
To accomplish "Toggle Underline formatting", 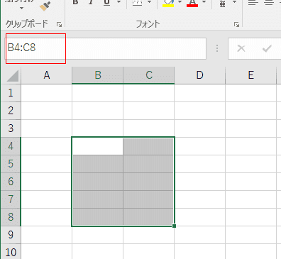I will pyautogui.click(x=106, y=3).
